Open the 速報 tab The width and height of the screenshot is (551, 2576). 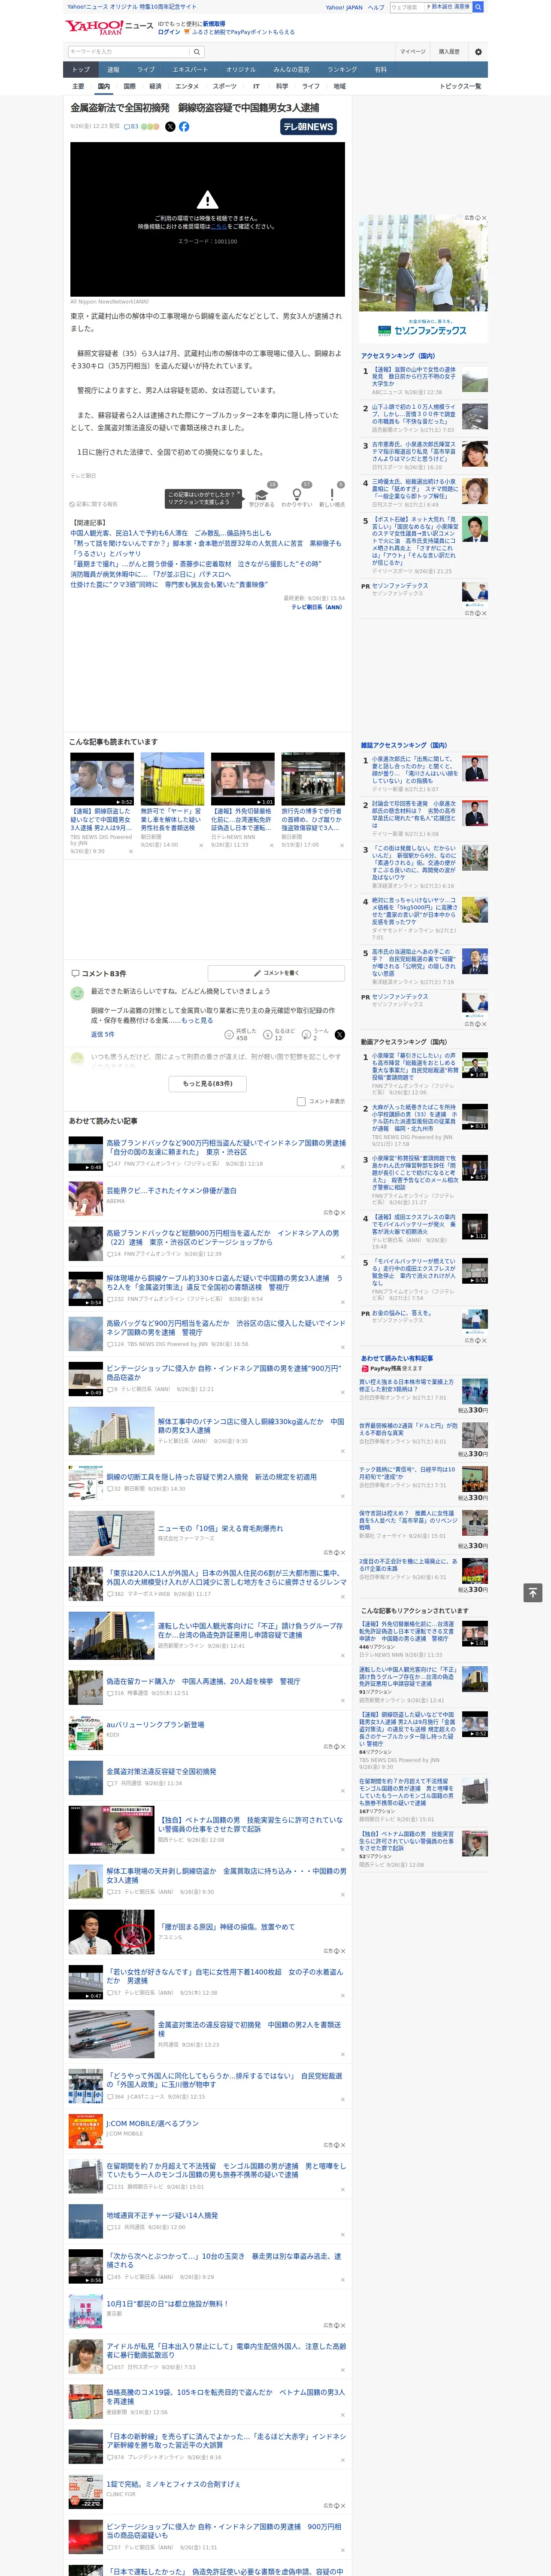(x=113, y=70)
